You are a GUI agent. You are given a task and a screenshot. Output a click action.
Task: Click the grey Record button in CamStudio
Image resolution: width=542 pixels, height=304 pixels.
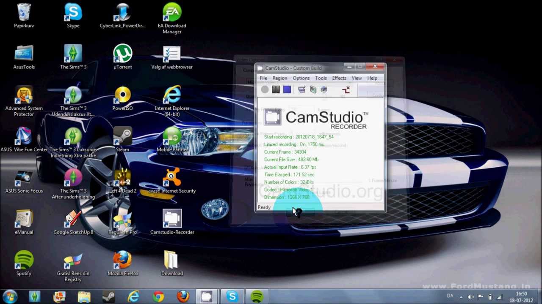pos(265,90)
